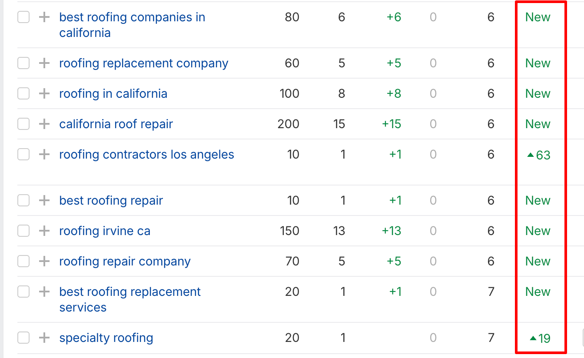Click the "19" change indicator for specialty roofing
This screenshot has width=584, height=358.
(x=540, y=338)
